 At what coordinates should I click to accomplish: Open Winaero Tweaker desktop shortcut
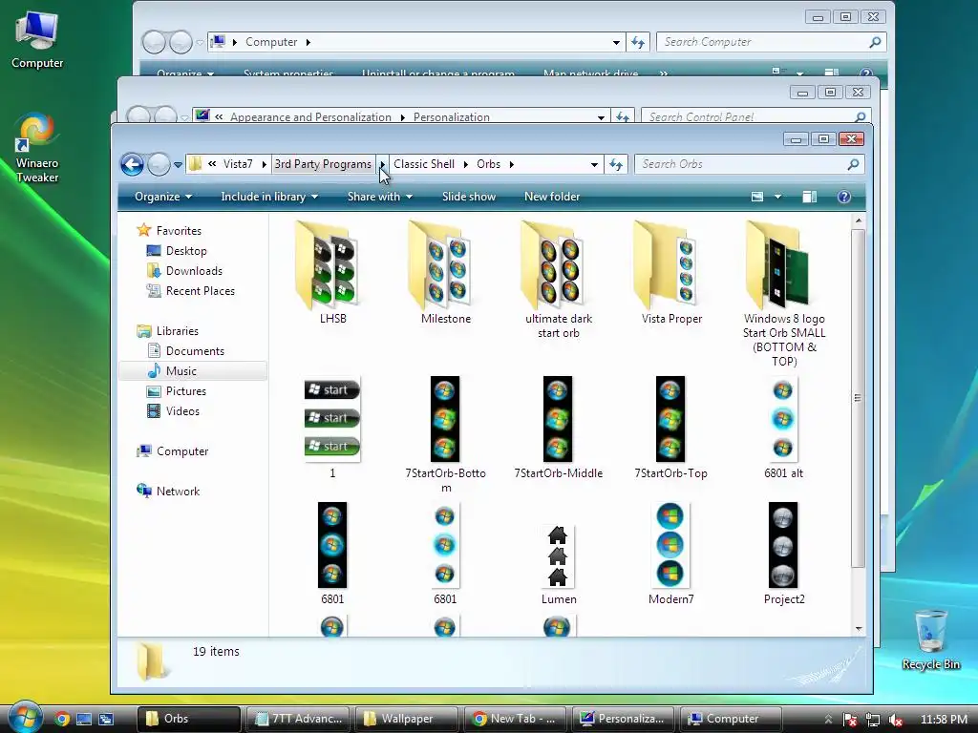[37, 148]
